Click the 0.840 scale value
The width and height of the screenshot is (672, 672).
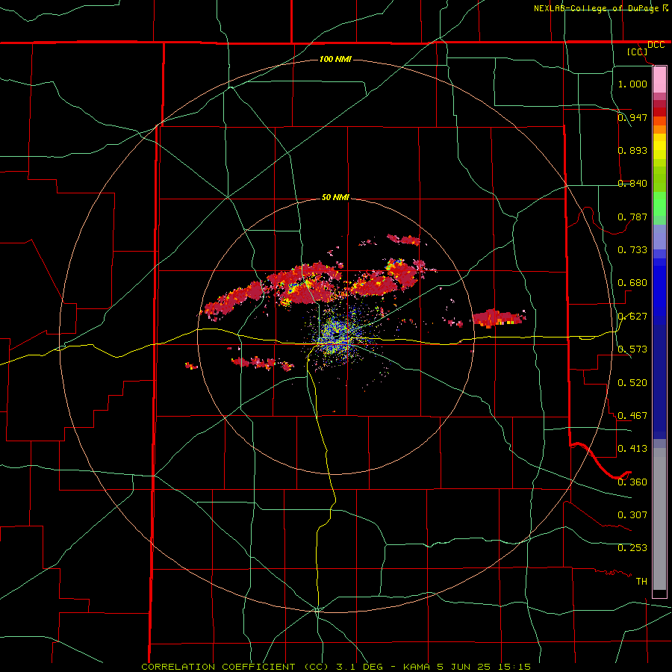(632, 183)
